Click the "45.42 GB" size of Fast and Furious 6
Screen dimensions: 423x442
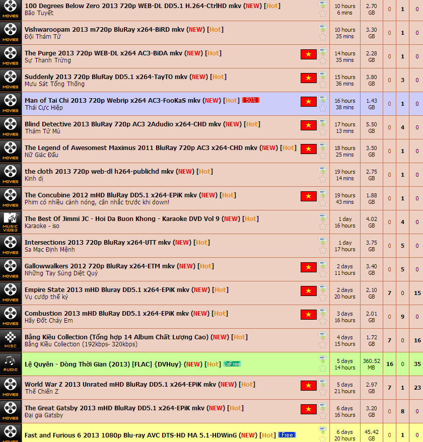(x=372, y=435)
